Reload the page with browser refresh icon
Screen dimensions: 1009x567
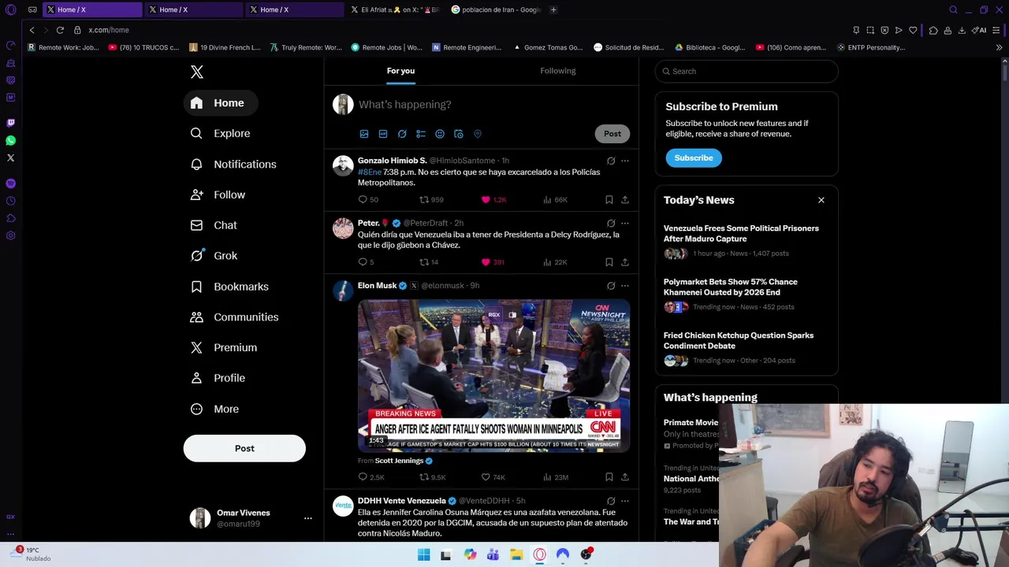(60, 30)
